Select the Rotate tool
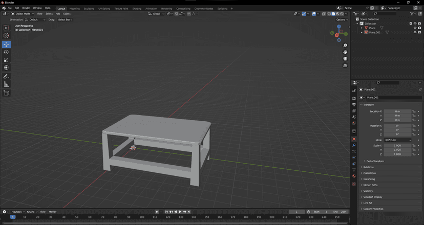Screen dimensions: 424x225 (6, 52)
